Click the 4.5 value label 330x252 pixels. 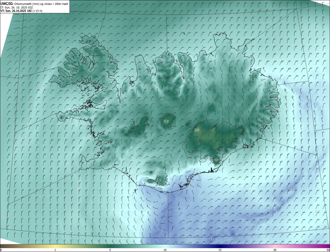[134, 123]
